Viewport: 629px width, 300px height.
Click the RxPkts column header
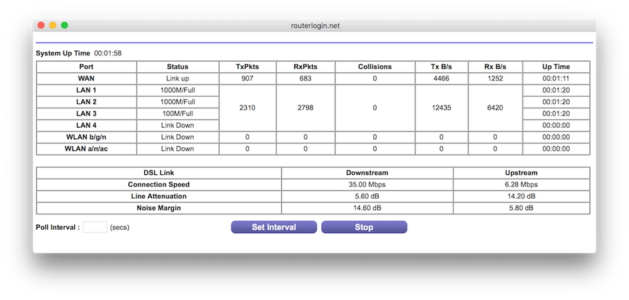pyautogui.click(x=305, y=67)
